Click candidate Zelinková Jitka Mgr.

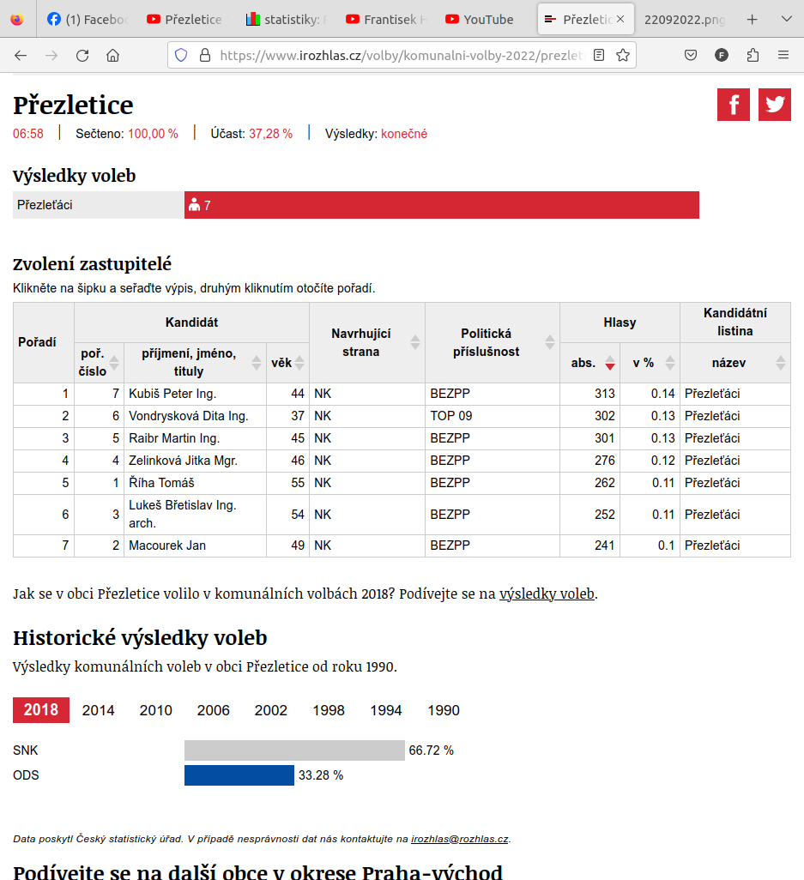(x=183, y=461)
